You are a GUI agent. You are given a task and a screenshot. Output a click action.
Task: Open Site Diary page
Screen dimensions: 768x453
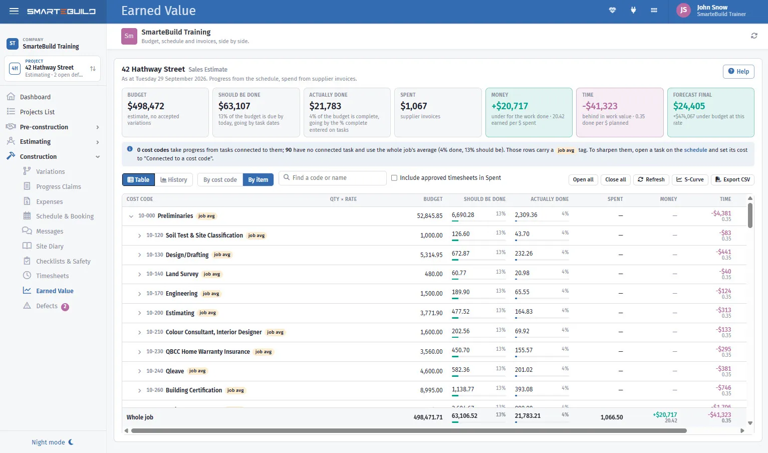(50, 246)
